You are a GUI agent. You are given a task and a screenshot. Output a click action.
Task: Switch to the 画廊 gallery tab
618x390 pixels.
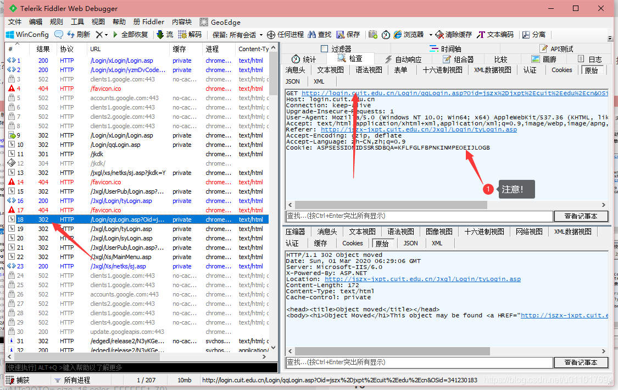(x=544, y=59)
